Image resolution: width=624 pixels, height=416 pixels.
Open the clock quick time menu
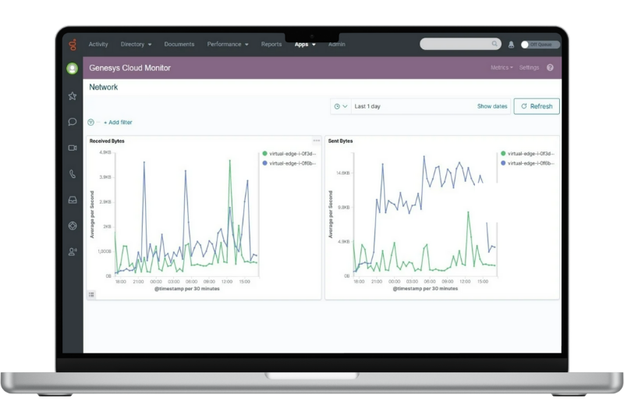[x=341, y=106]
